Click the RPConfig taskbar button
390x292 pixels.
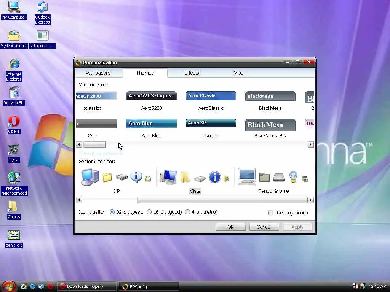149,286
